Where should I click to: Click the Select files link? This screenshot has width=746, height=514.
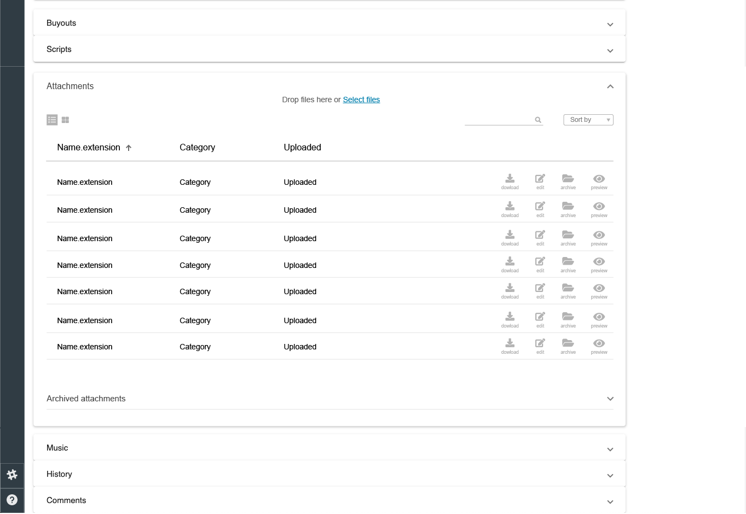tap(361, 100)
